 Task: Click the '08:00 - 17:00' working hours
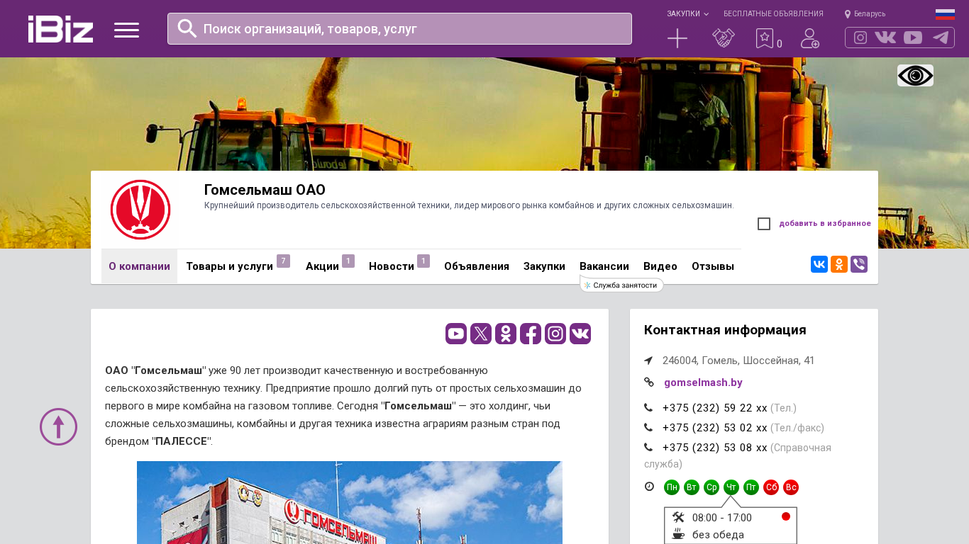click(722, 518)
